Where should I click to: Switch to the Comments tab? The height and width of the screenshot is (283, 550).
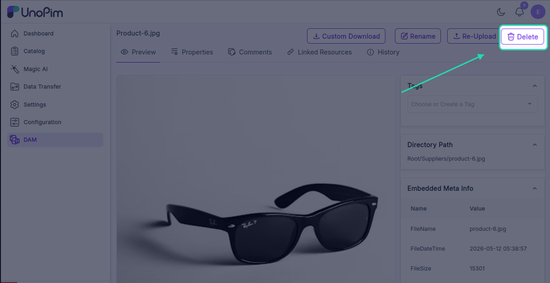[x=250, y=52]
